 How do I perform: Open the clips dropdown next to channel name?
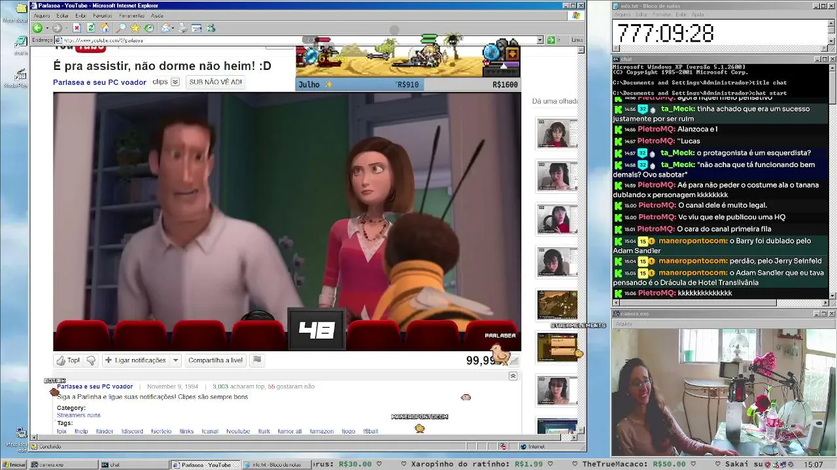(x=175, y=82)
